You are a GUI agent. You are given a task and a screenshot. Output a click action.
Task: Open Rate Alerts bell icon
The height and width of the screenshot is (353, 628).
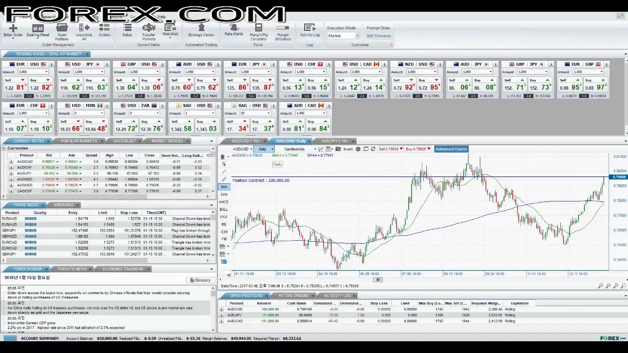coord(234,30)
